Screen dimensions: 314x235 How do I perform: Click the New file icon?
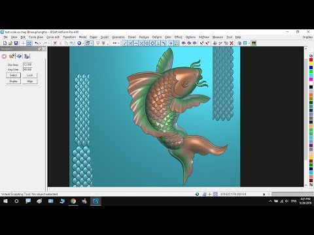5,43
